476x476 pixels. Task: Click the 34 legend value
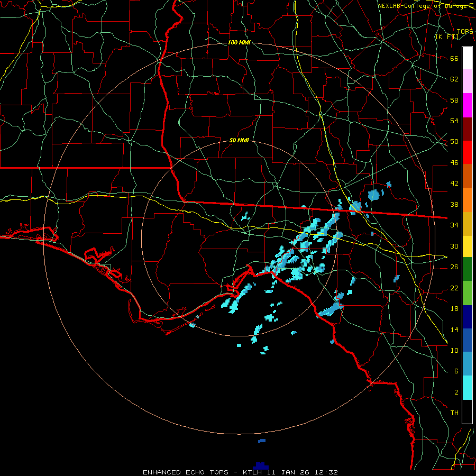click(x=454, y=225)
